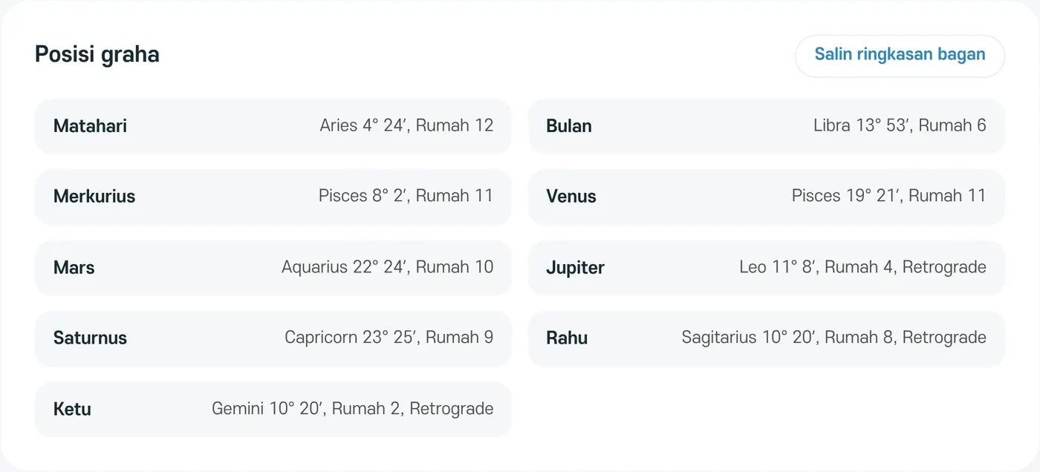Select the Pisces 8° 2′, Rumah 11 text
Viewport: 1040px width, 472px height.
coord(406,196)
